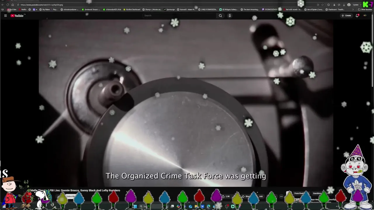Open the s1ckmodzs420 Kick bookmark

pos(112,10)
